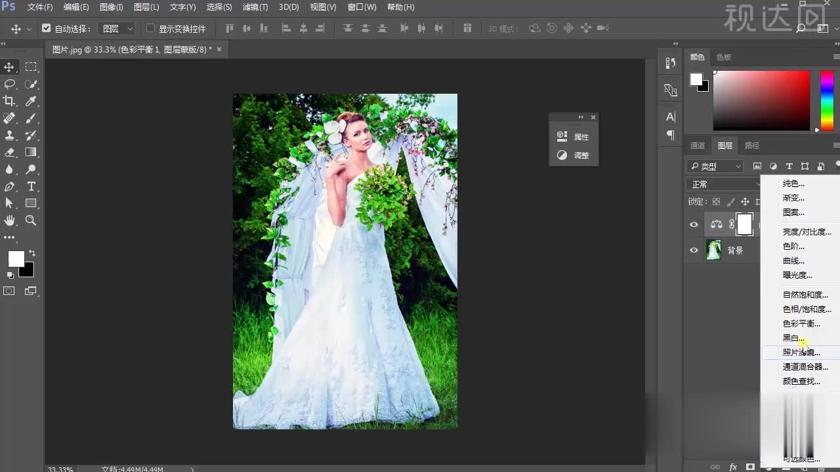
Task: Hide the Background layer eye icon
Action: click(x=694, y=250)
